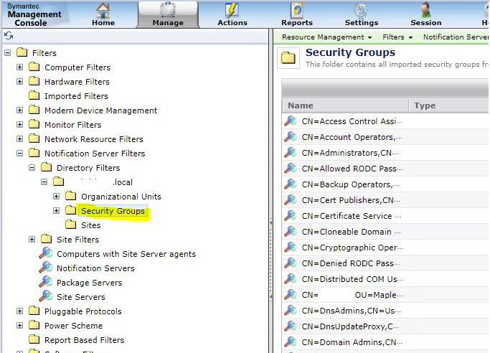Click the Session user icon
The width and height of the screenshot is (490, 353).
point(425,10)
